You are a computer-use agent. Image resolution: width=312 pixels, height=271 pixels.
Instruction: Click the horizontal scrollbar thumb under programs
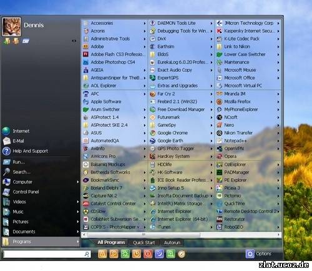coord(144,235)
